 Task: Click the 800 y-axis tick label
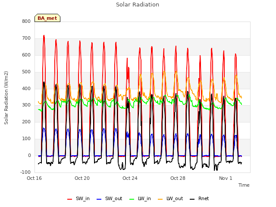coord(26,22)
